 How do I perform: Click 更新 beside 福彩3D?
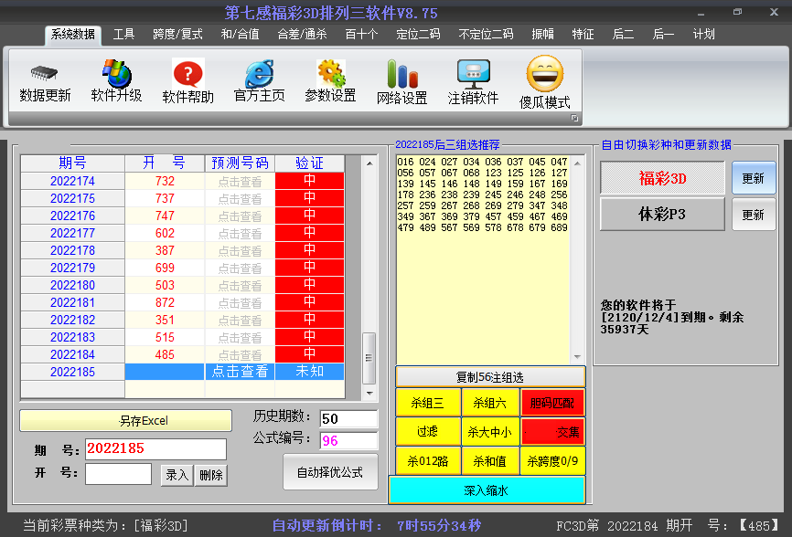(753, 178)
